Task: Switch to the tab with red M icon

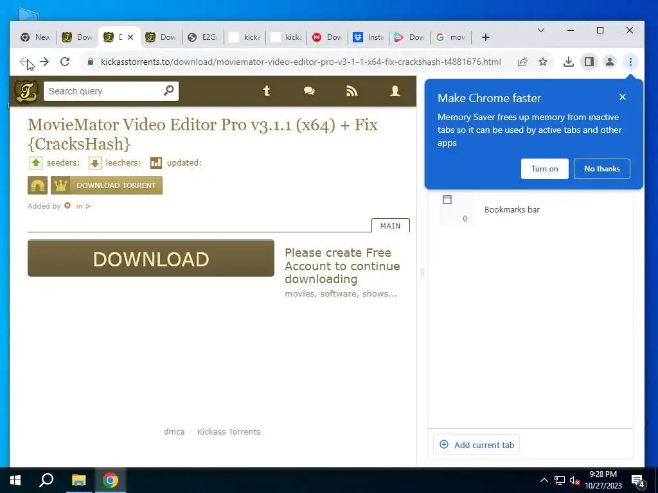Action: tap(327, 37)
